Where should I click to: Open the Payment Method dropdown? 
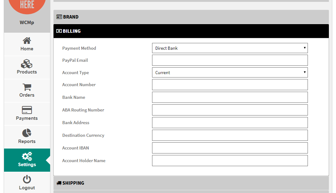[x=230, y=48]
